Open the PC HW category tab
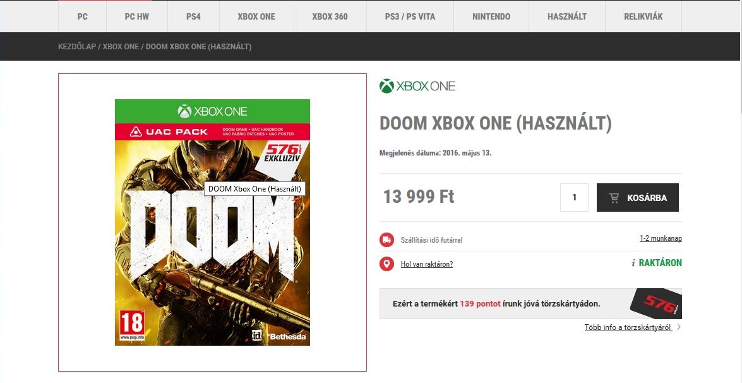The image size is (742, 383). click(x=137, y=16)
